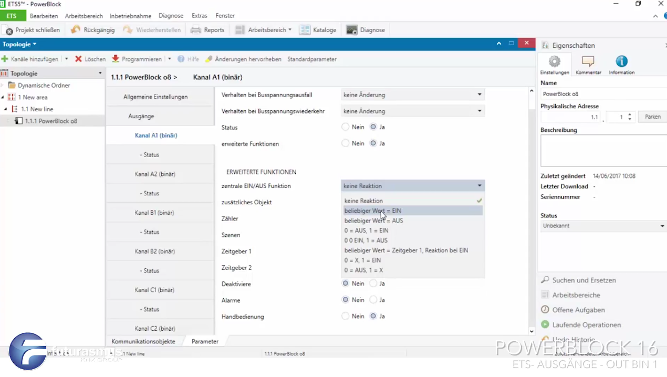This screenshot has height=377, width=667.
Task: Click the Programmieren download icon
Action: [116, 59]
